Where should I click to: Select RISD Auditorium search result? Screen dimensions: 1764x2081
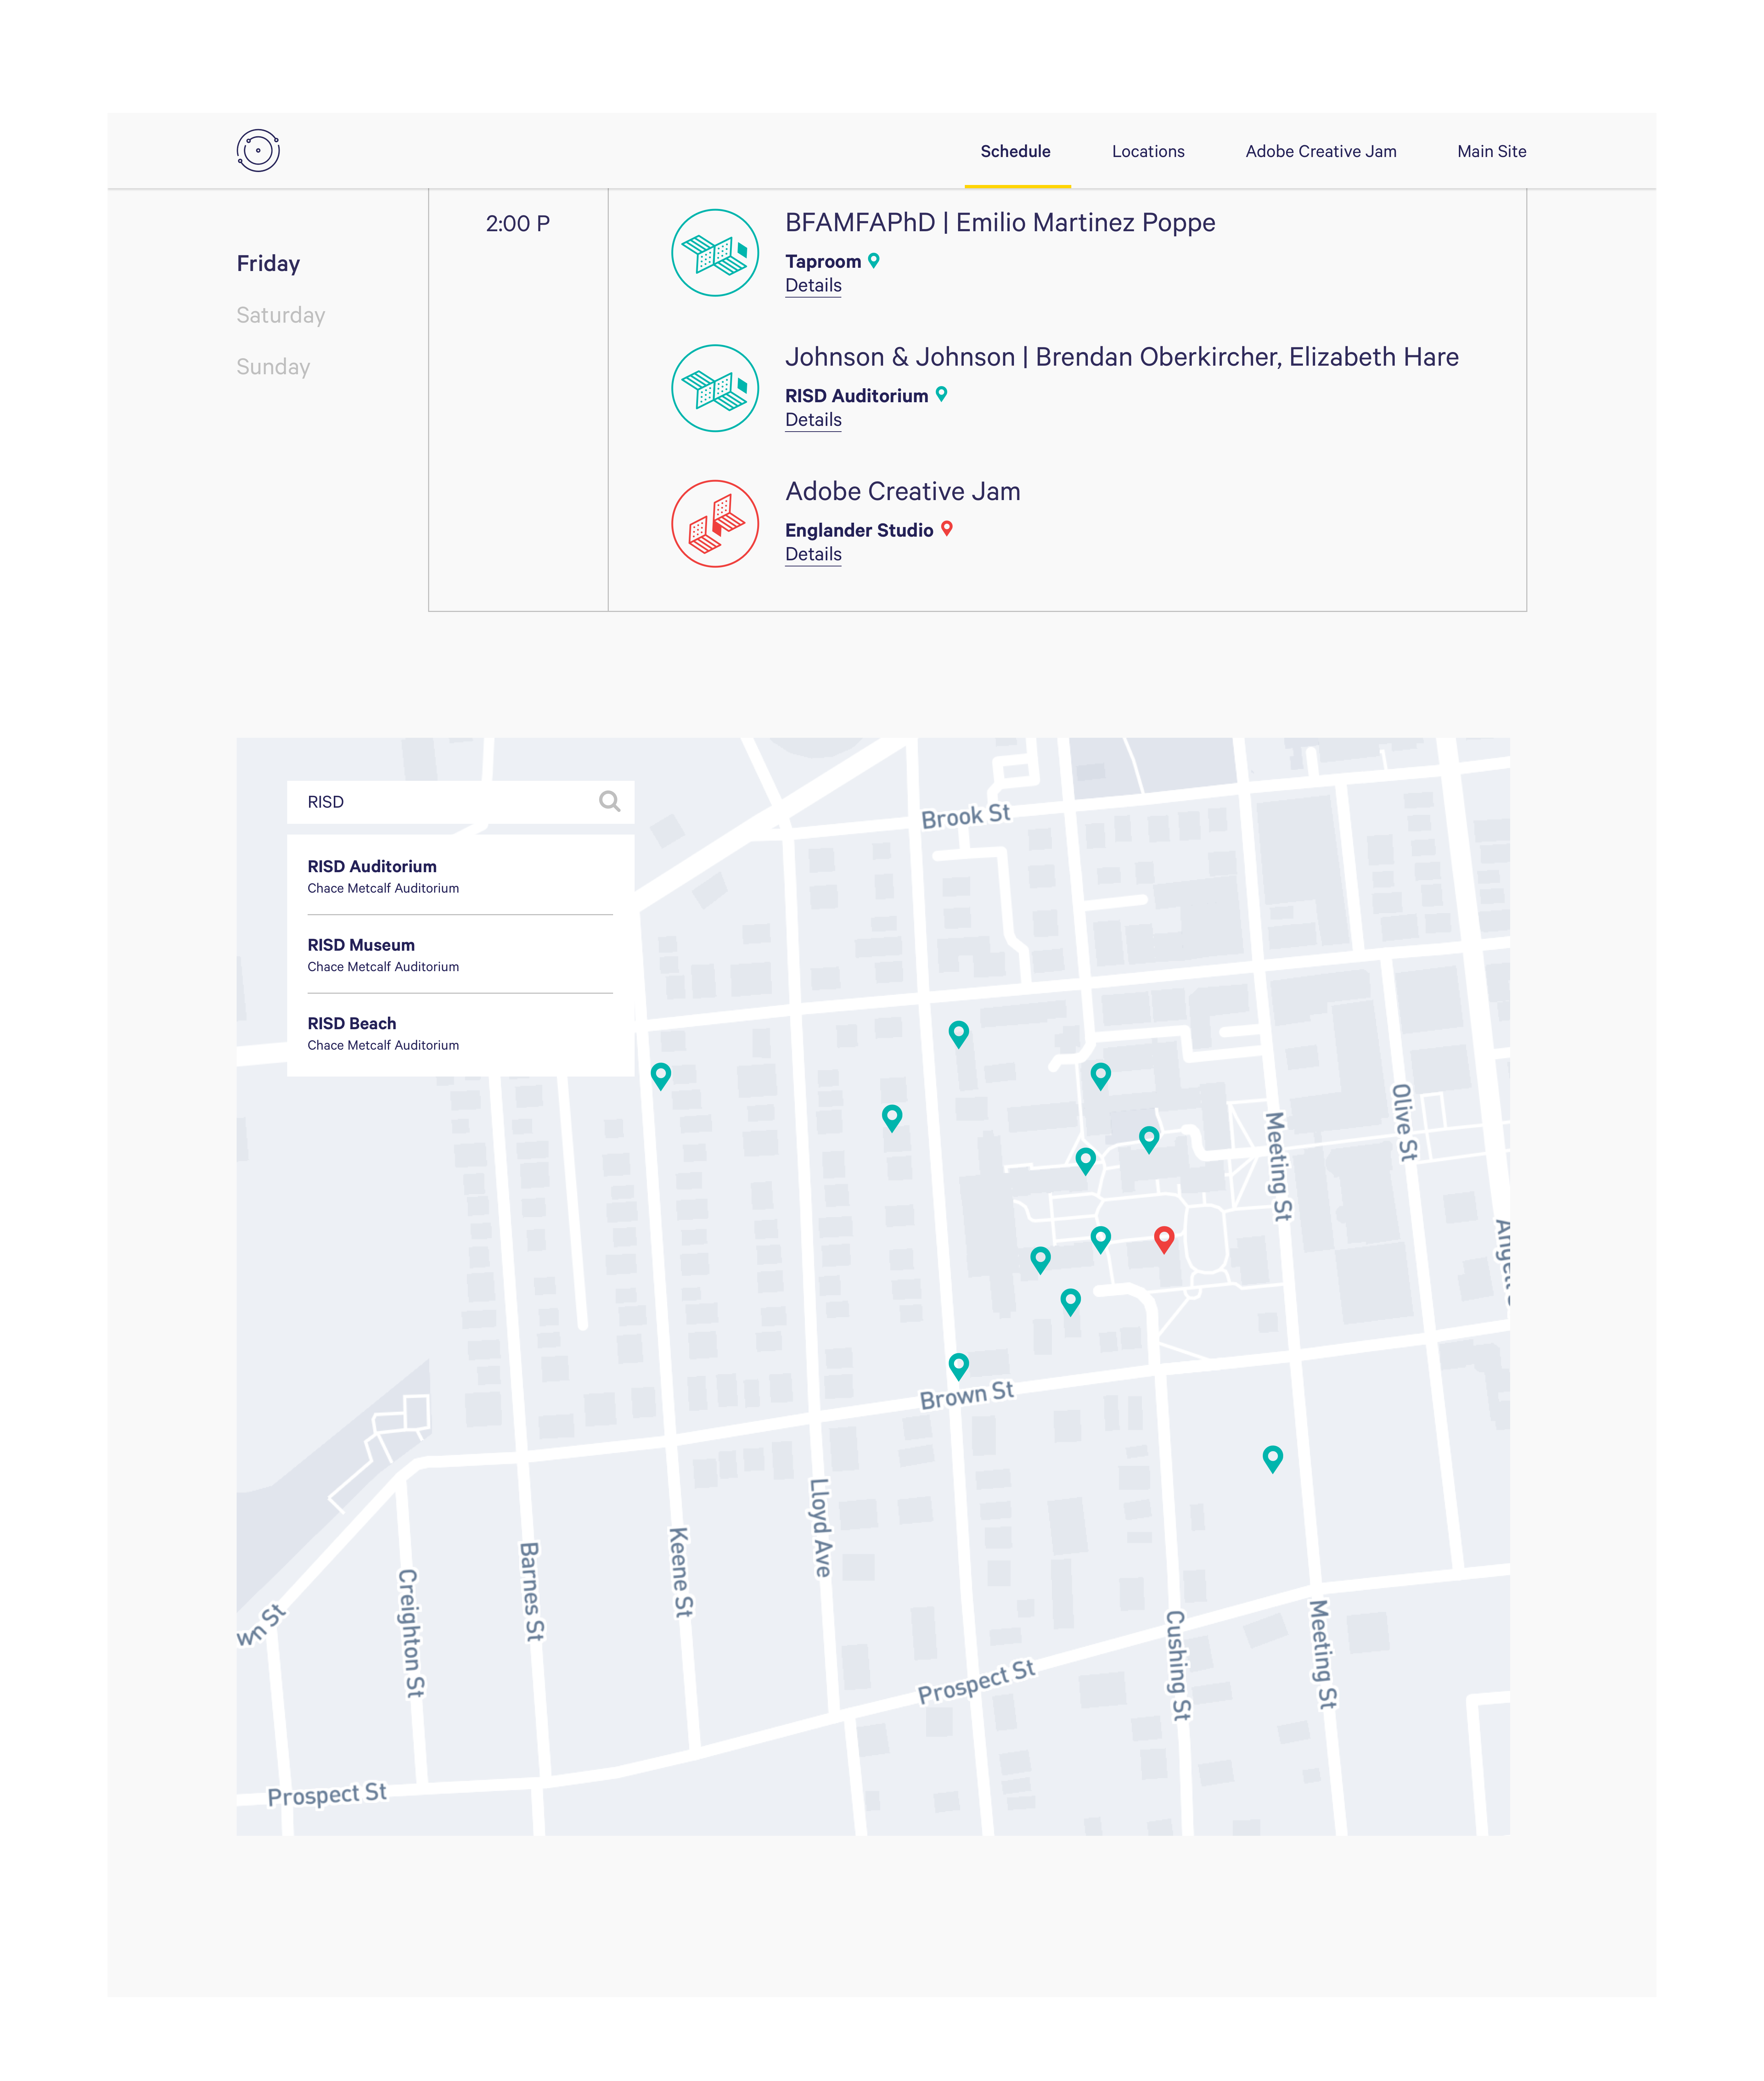(460, 876)
